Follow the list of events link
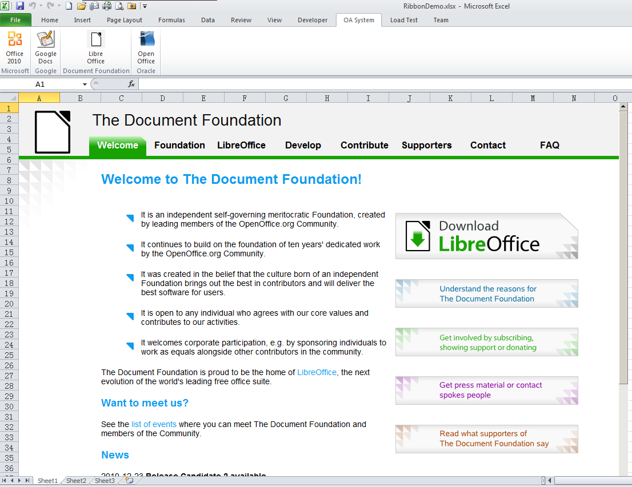632x487 pixels. 154,424
